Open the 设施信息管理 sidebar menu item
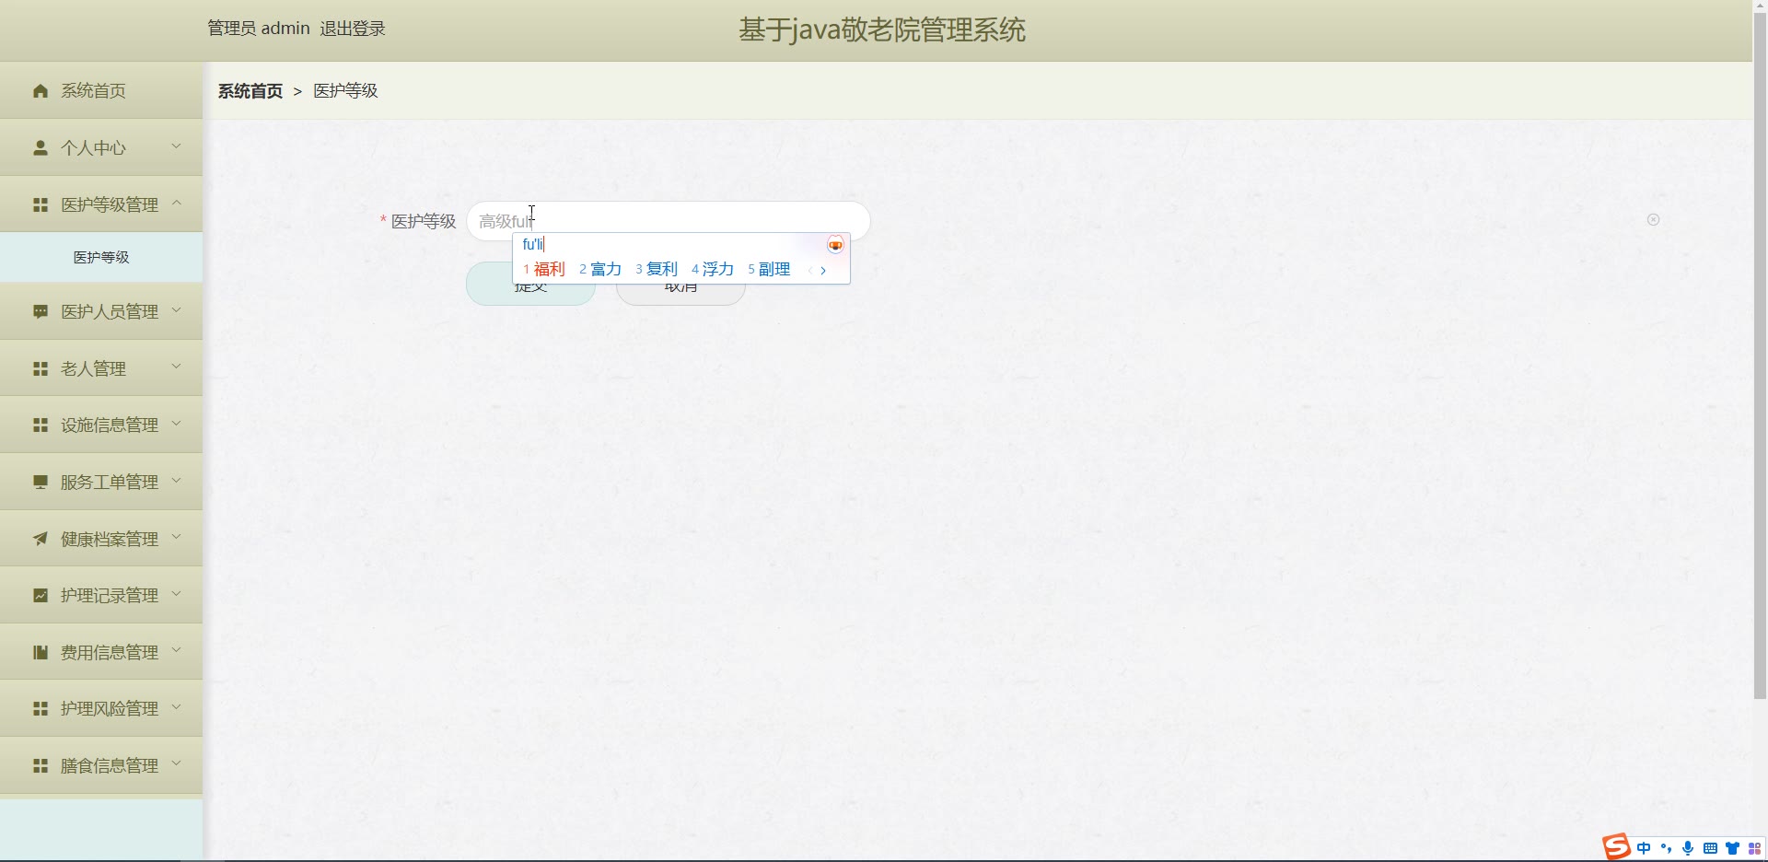This screenshot has width=1768, height=862. coord(101,425)
